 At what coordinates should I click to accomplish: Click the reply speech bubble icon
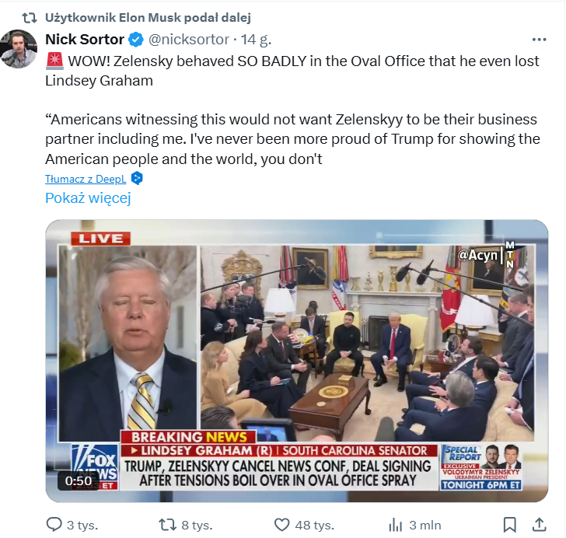point(54,525)
